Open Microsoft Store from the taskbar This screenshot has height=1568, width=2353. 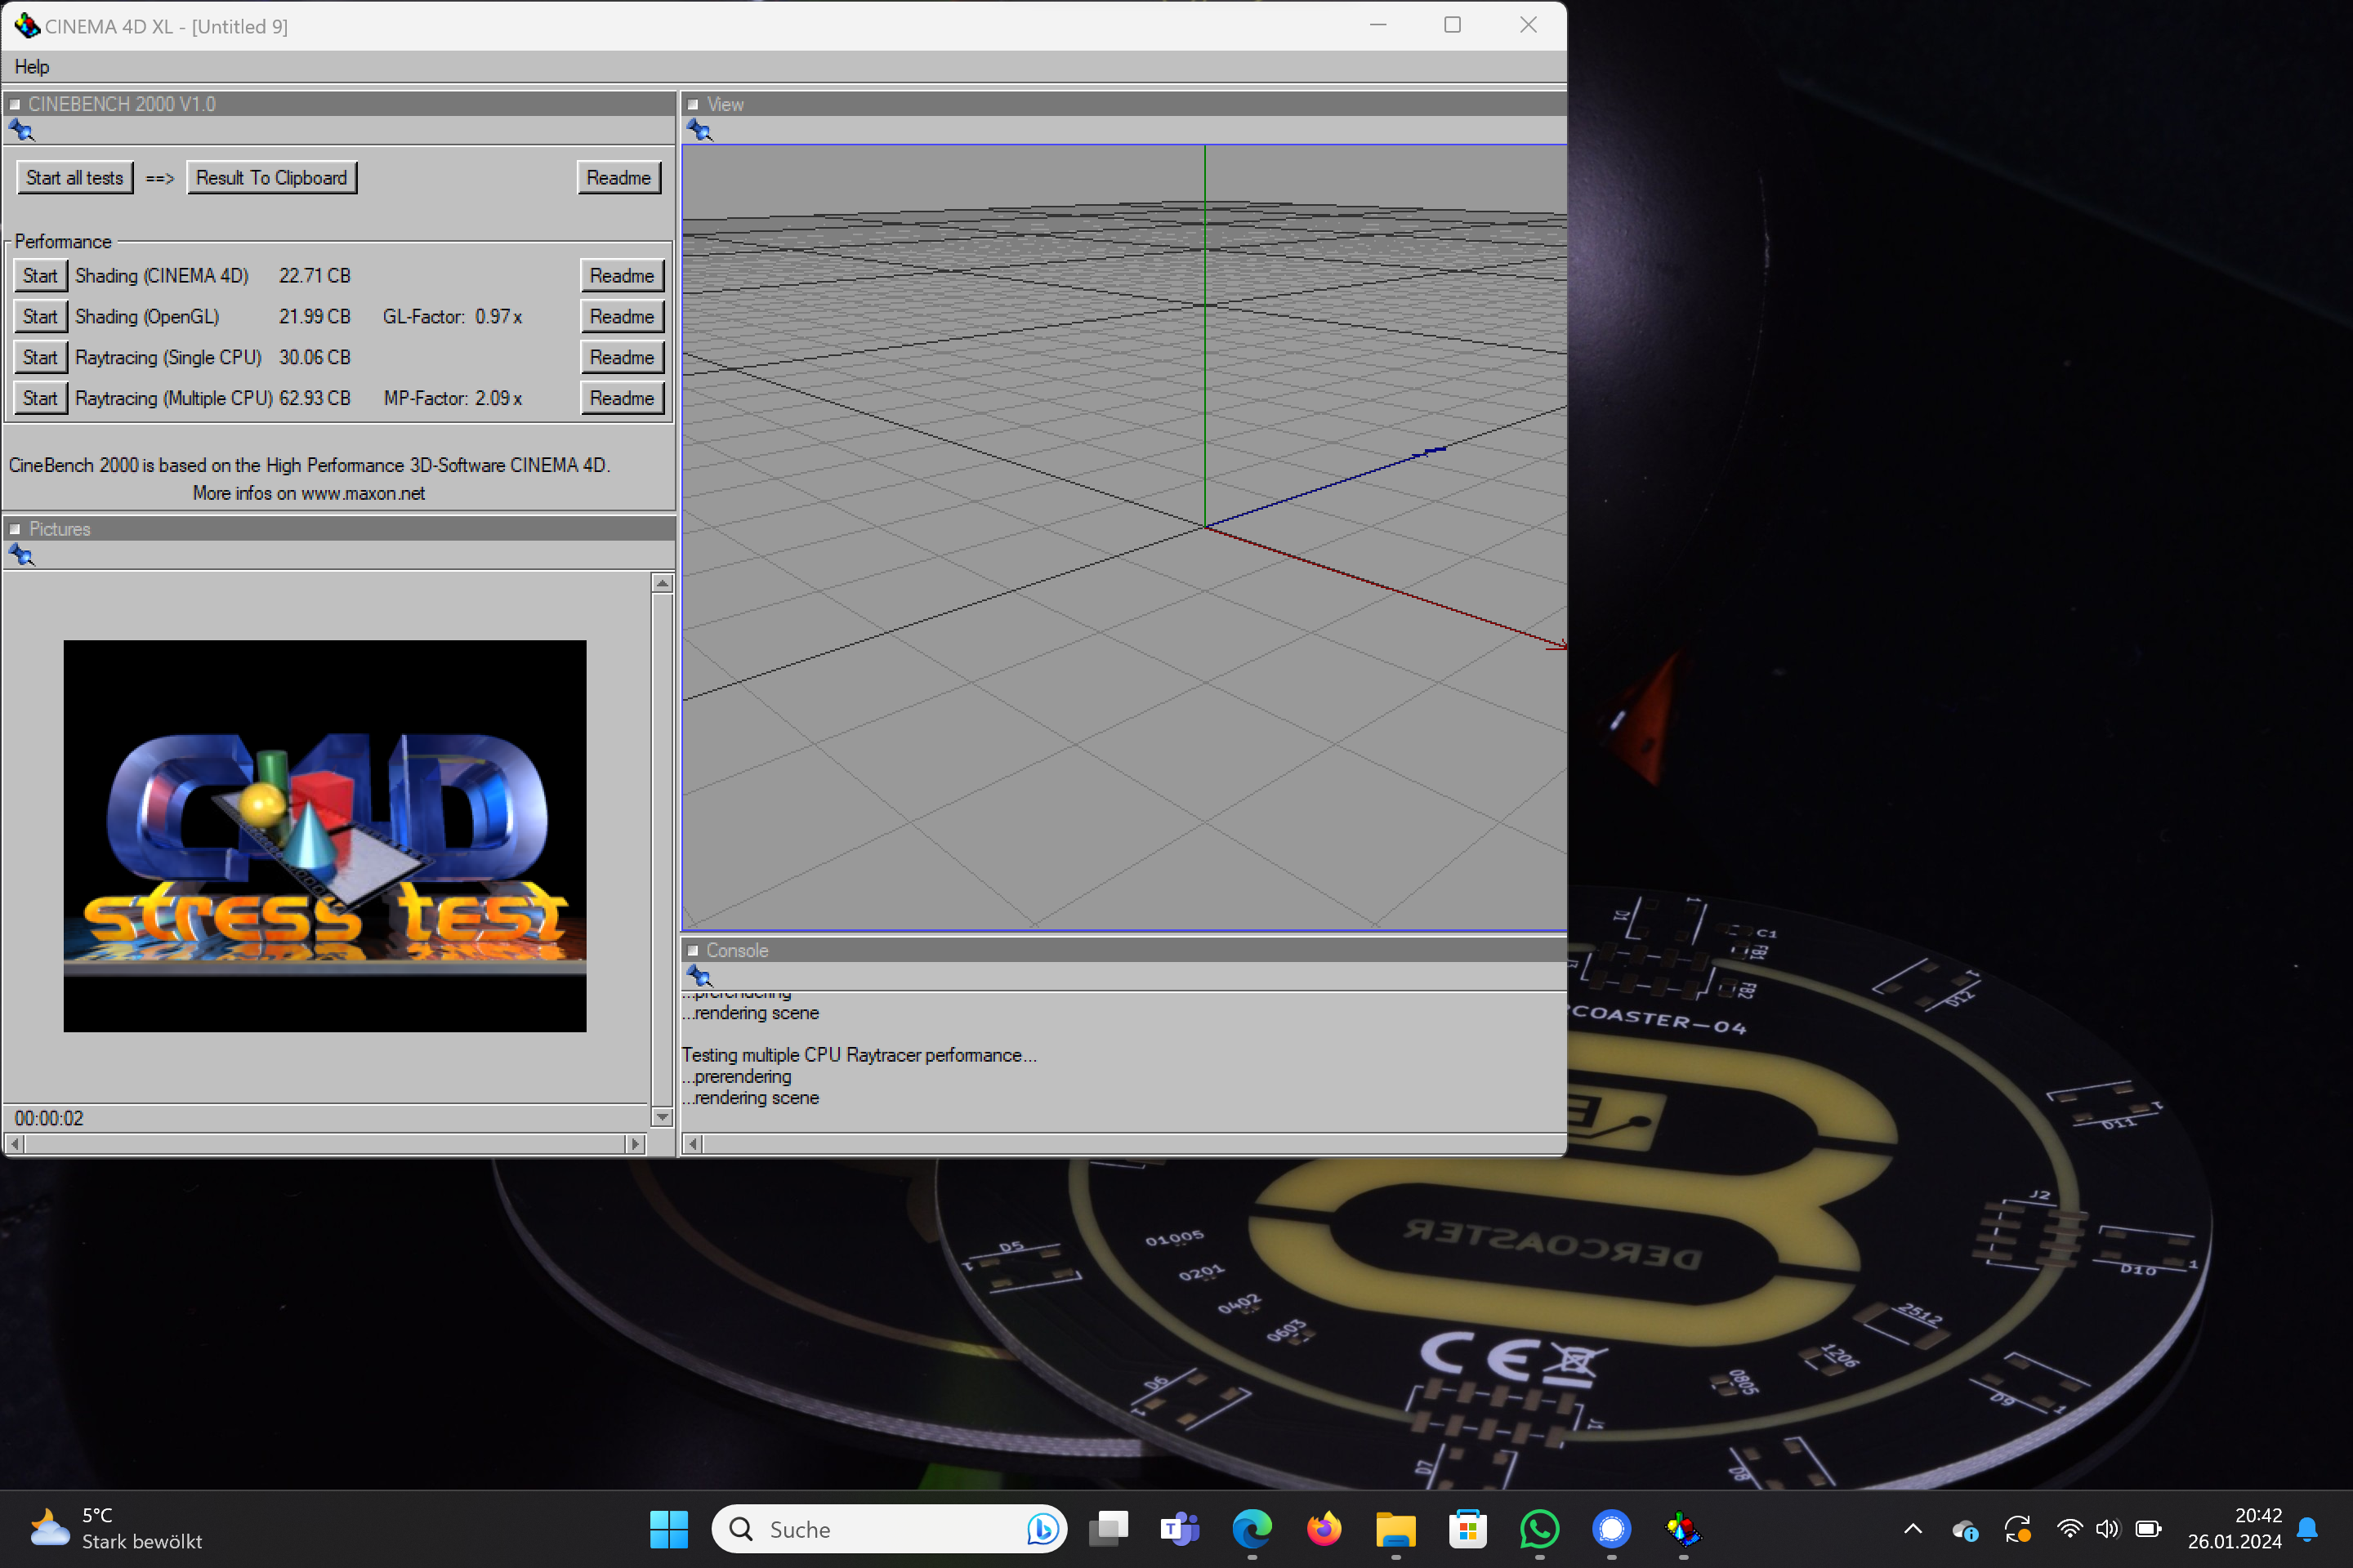(1467, 1529)
